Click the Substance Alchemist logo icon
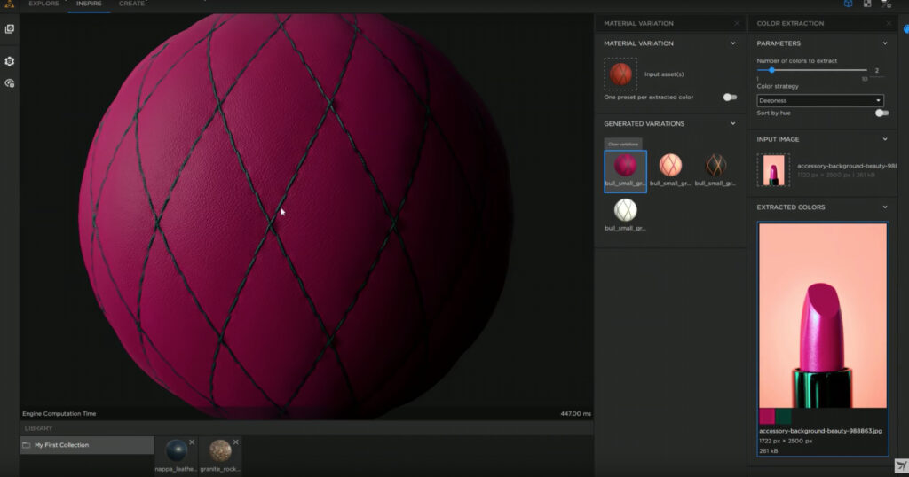Viewport: 909px width, 477px height. tap(9, 4)
